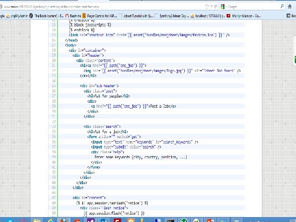Open the phpMyAdmin bookmark
Image resolution: width=296 pixels, height=222 pixels.
[17, 16]
